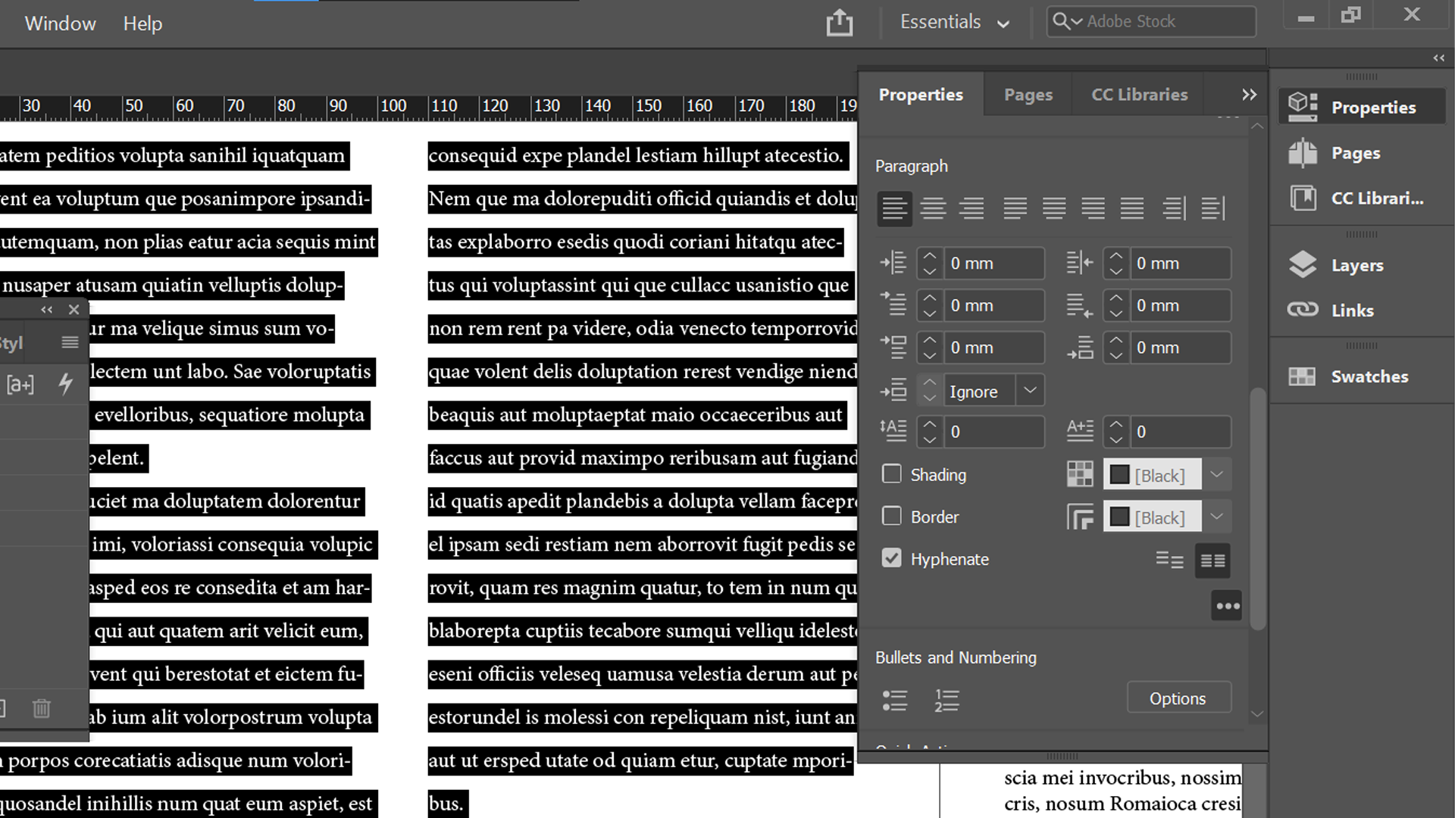Open the Essentials workspace dropdown
This screenshot has width=1455, height=818.
[x=955, y=23]
